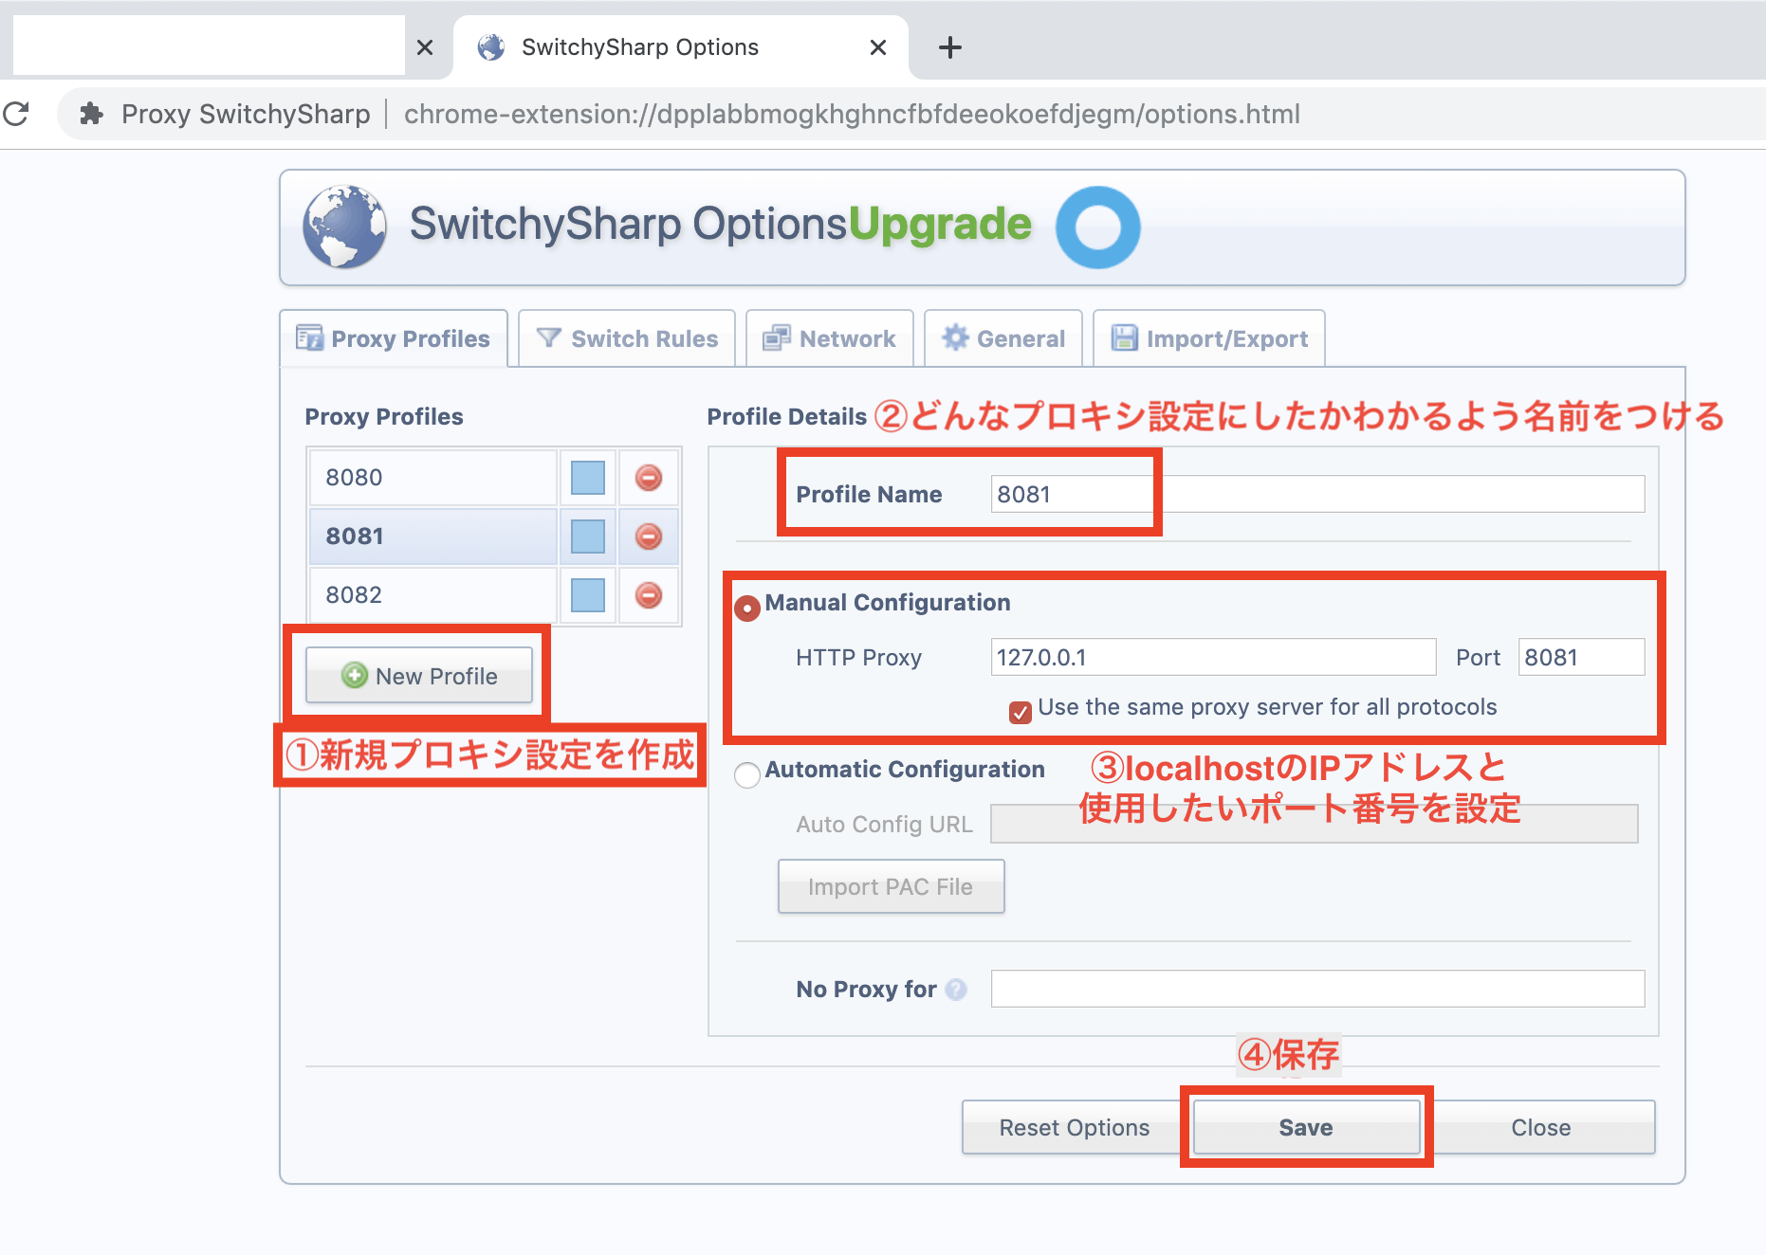Click the blue Upgrade circle icon

[x=1097, y=227]
